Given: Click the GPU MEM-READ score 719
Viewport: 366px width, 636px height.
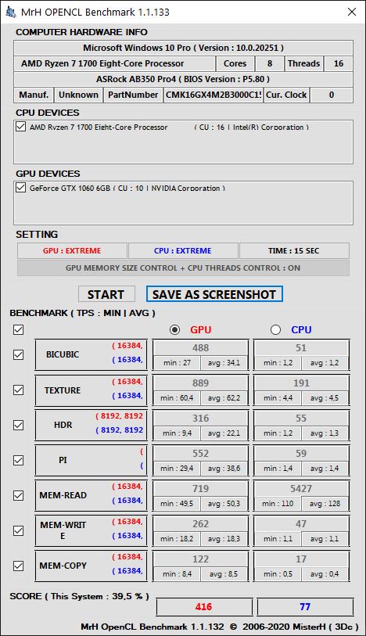Looking at the screenshot, I should (200, 489).
